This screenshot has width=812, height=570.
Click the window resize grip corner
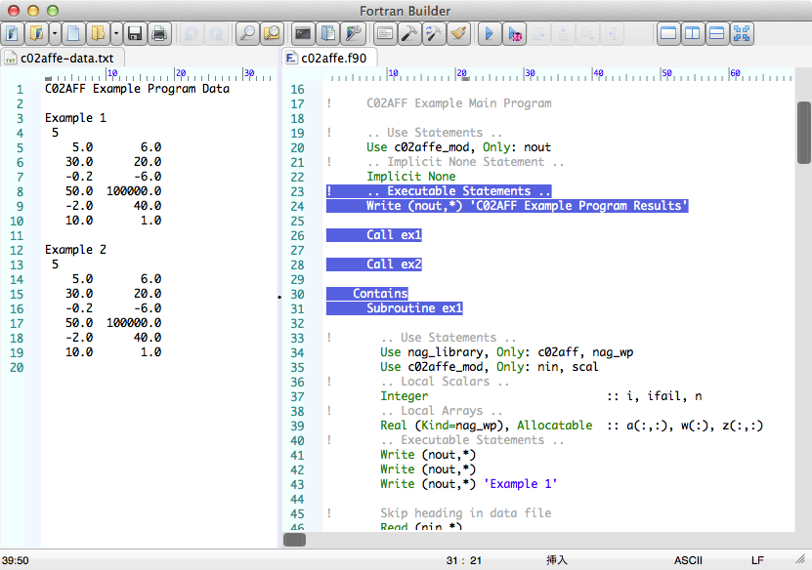(802, 560)
